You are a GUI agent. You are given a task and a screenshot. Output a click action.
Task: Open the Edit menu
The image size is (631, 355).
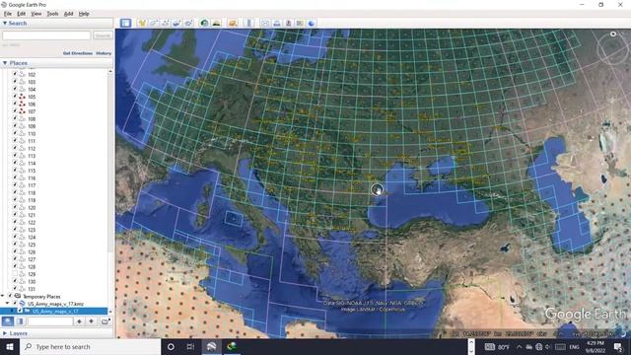click(x=21, y=14)
